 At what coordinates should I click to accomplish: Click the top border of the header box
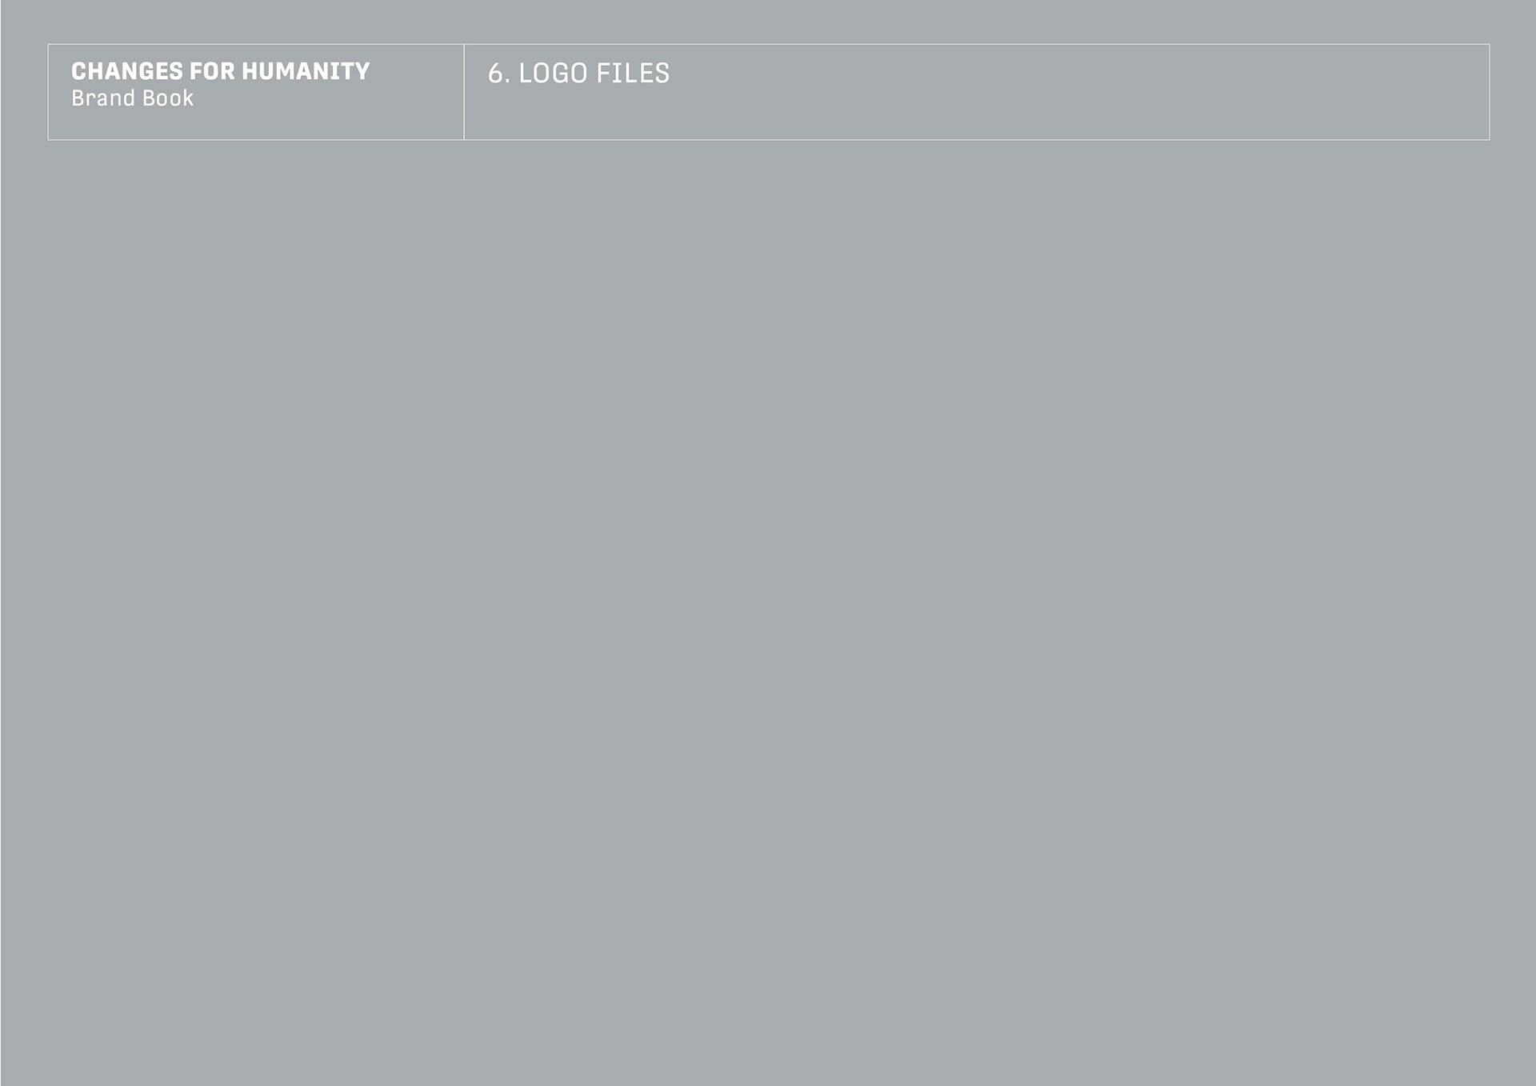click(768, 44)
